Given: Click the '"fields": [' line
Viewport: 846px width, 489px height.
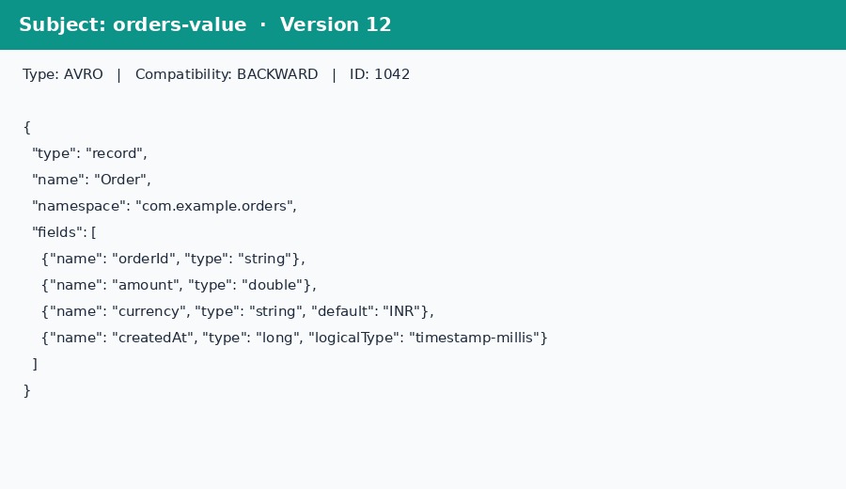Looking at the screenshot, I should (64, 232).
